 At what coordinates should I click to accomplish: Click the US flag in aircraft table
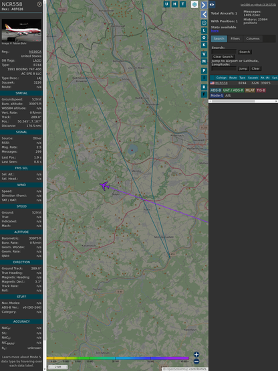click(x=213, y=83)
